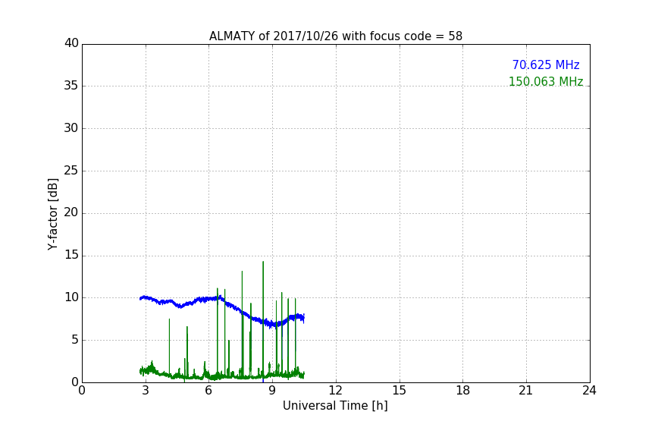Viewport: 655px width, 437px height.
Task: Click the x-axis tick label 12
Action: [x=336, y=391]
